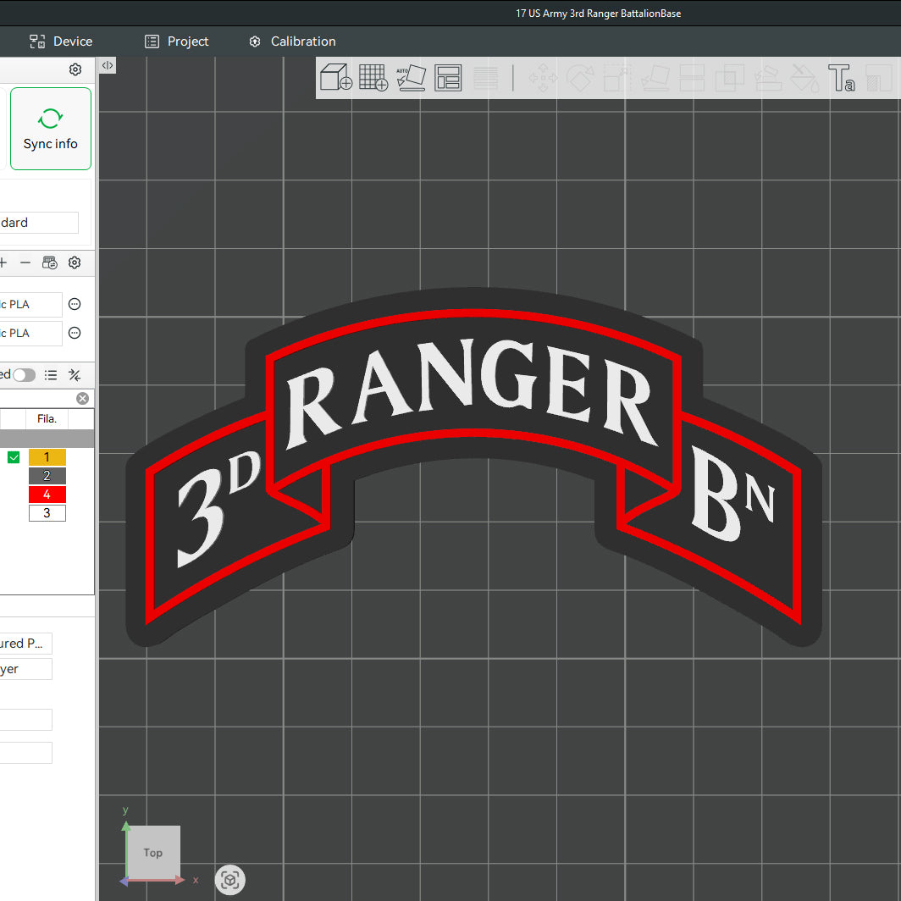This screenshot has width=901, height=901.
Task: Uncheck the filament mapping checkbox
Action: pyautogui.click(x=14, y=456)
